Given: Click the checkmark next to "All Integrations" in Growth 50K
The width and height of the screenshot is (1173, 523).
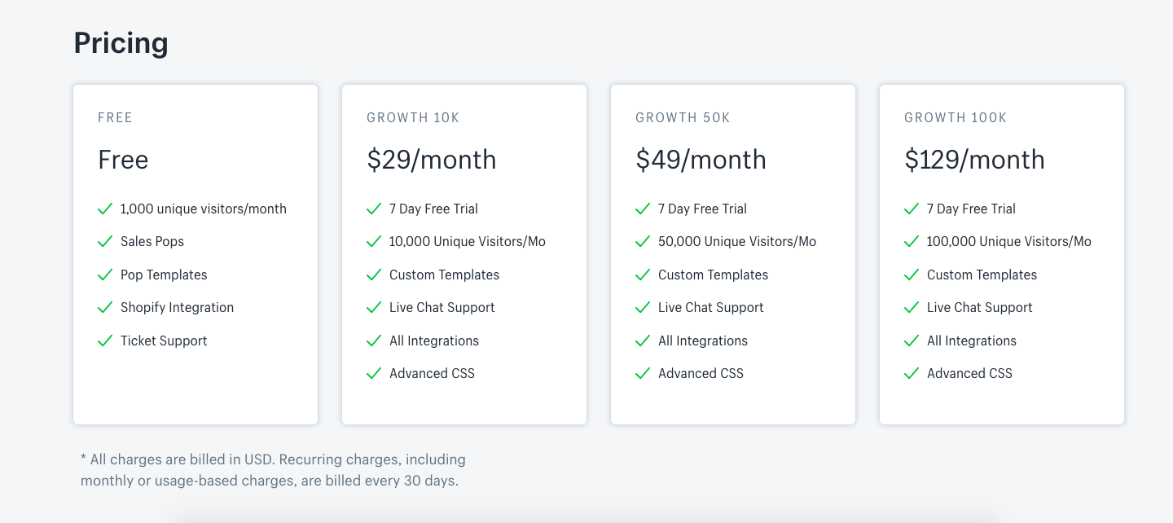Looking at the screenshot, I should (x=642, y=341).
